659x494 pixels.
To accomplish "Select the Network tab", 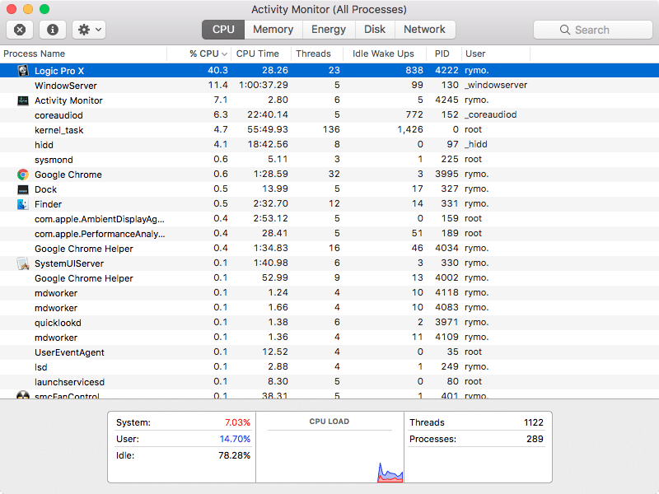I will coord(424,30).
